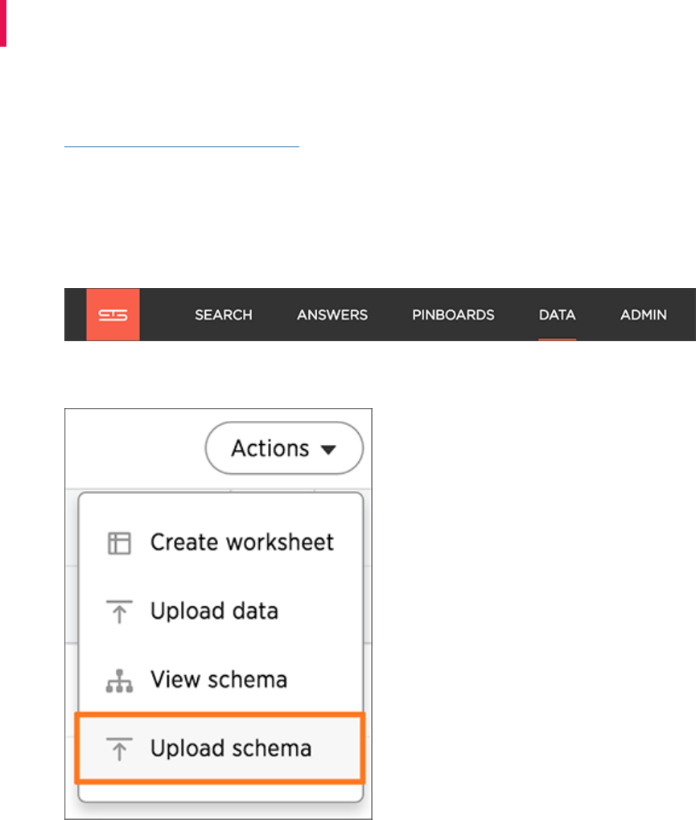
Task: Select the DATA tab
Action: point(558,315)
